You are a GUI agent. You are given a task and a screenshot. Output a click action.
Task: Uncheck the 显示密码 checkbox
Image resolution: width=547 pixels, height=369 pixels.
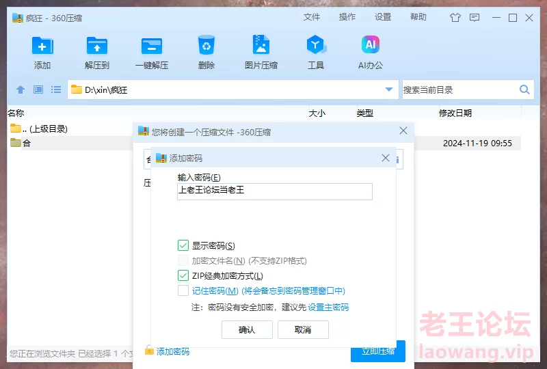pyautogui.click(x=183, y=245)
